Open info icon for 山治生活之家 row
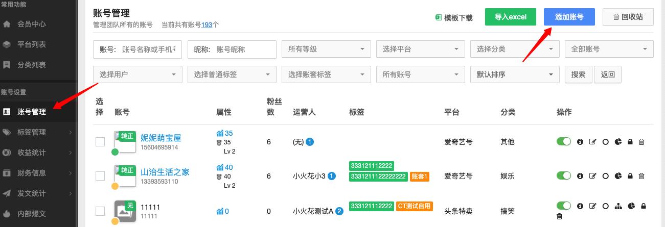665x227 pixels. coord(580,176)
